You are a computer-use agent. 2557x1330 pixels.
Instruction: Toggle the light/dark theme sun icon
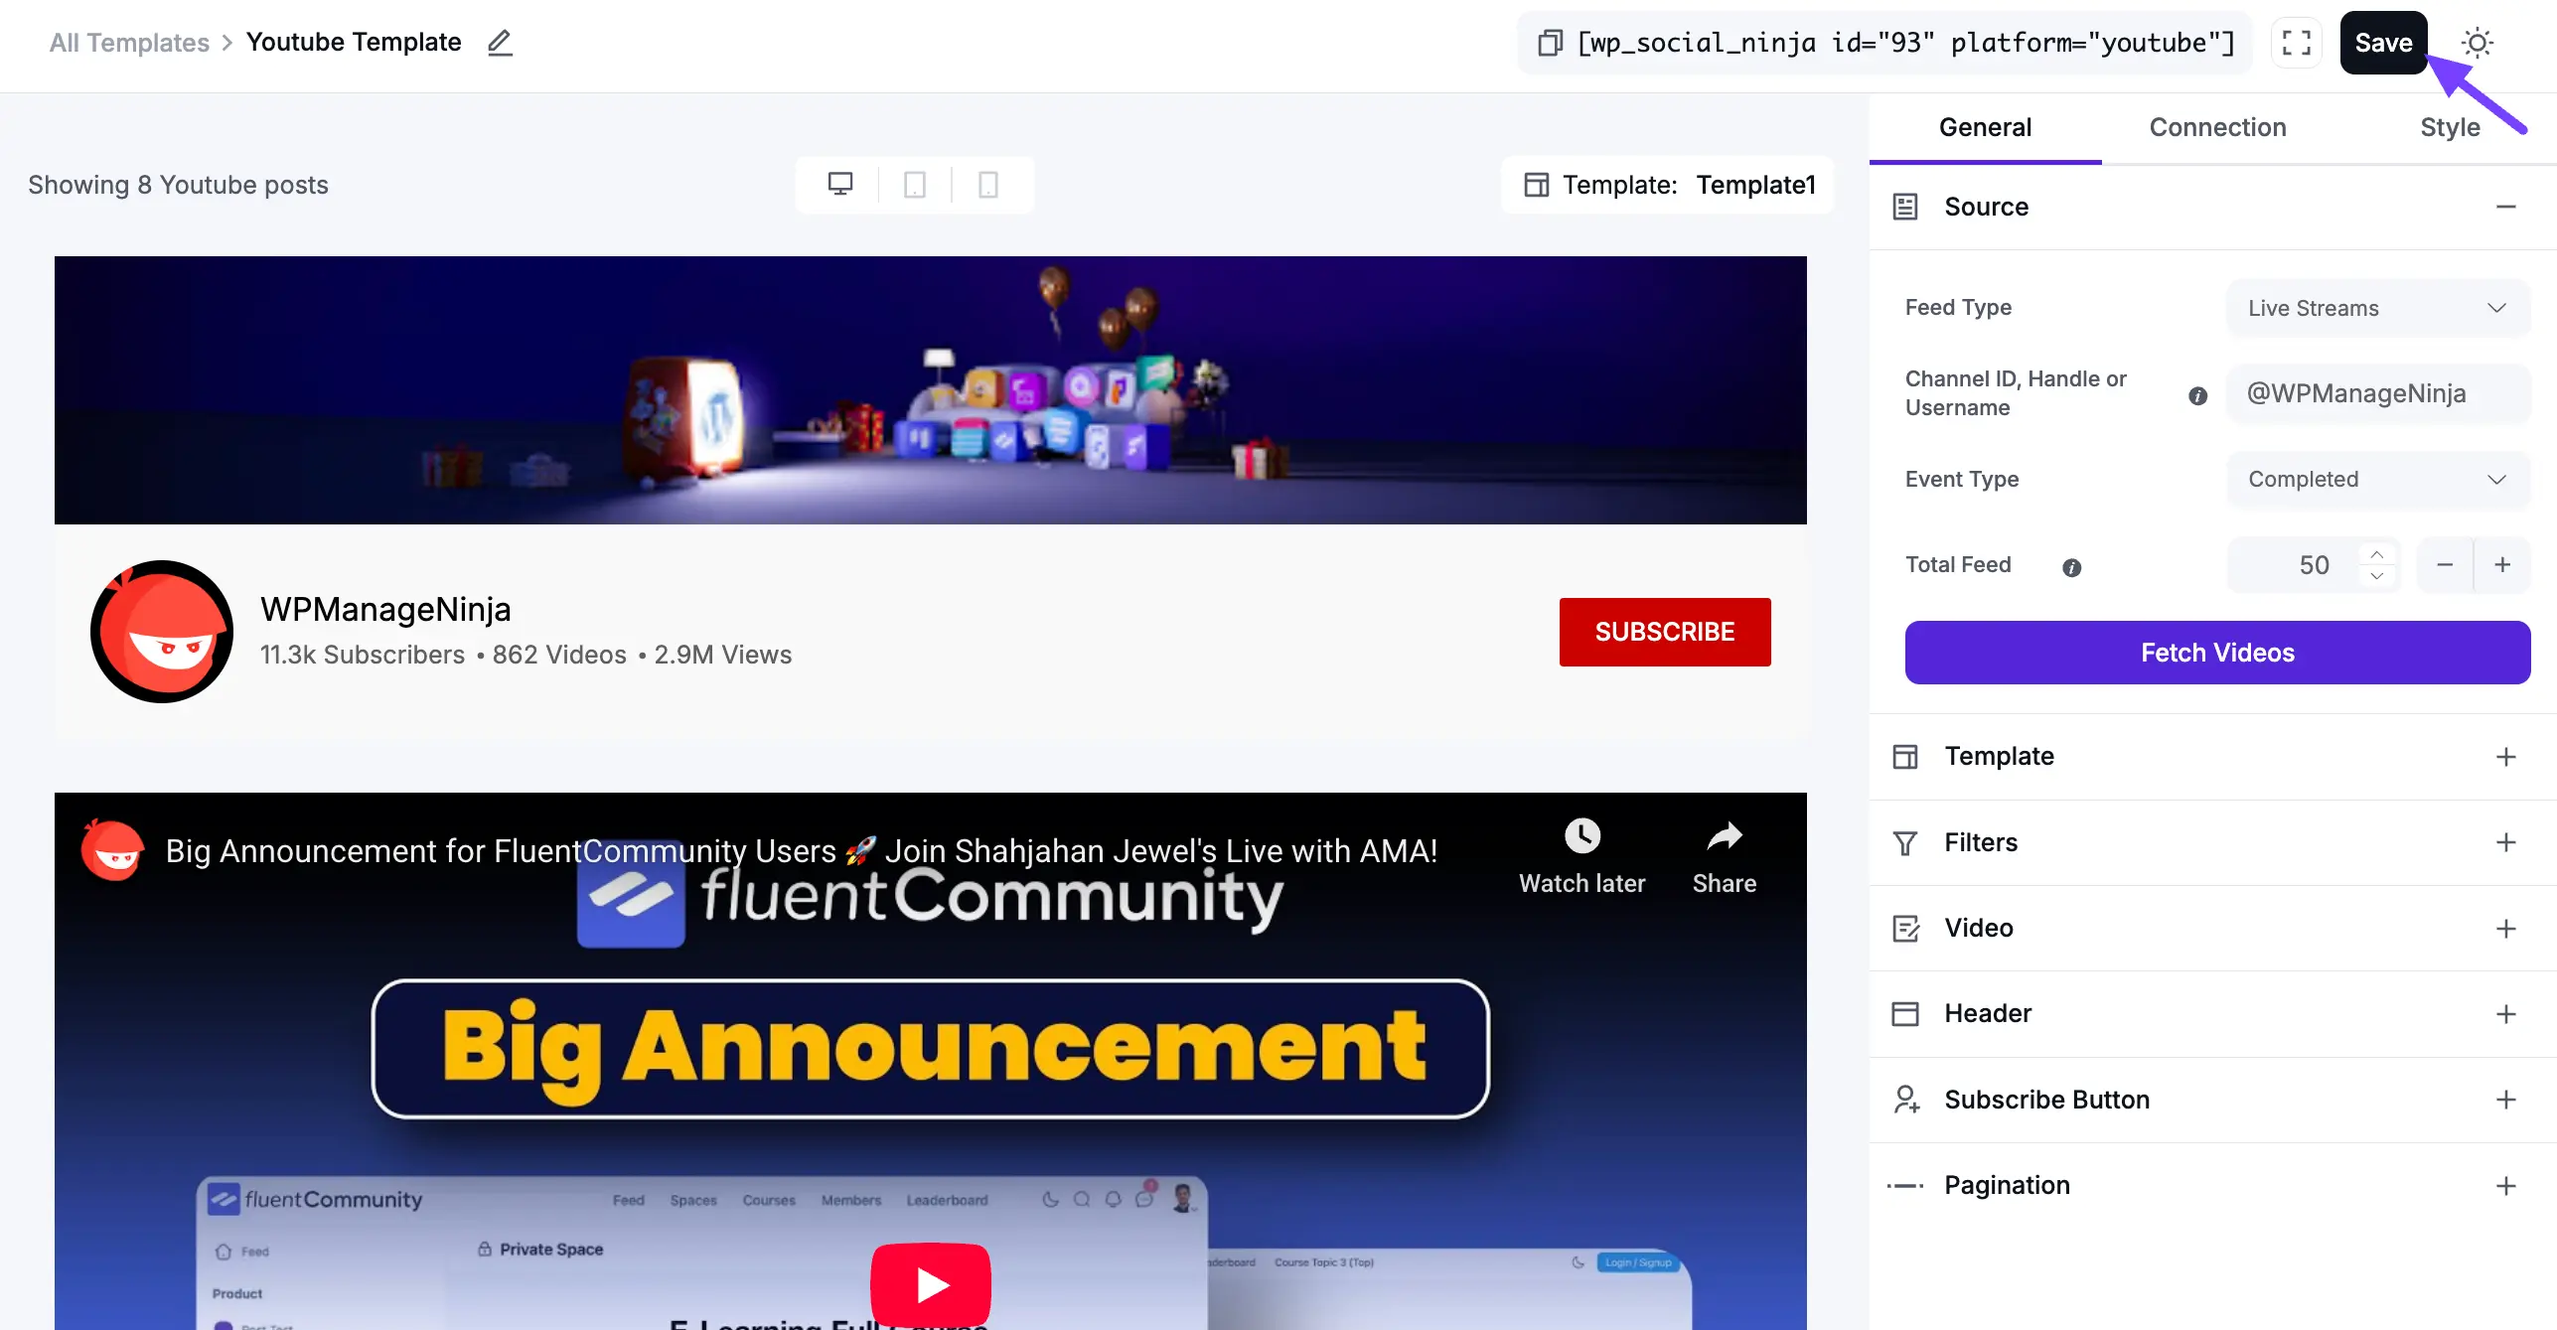pyautogui.click(x=2477, y=43)
